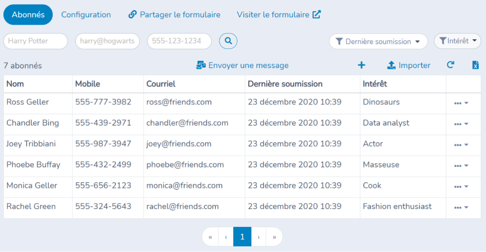Expand the Intérêt filter dropdown
The height and width of the screenshot is (252, 486).
click(458, 41)
